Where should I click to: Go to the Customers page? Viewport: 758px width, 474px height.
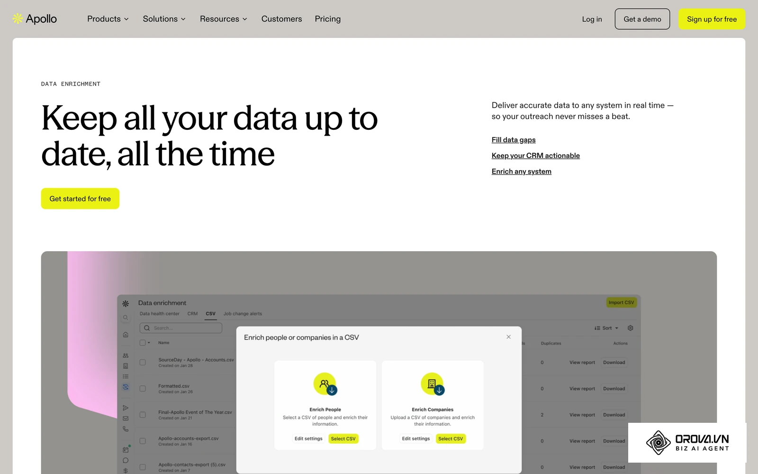tap(281, 19)
